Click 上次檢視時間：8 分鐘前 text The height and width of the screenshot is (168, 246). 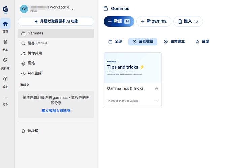[123, 101]
